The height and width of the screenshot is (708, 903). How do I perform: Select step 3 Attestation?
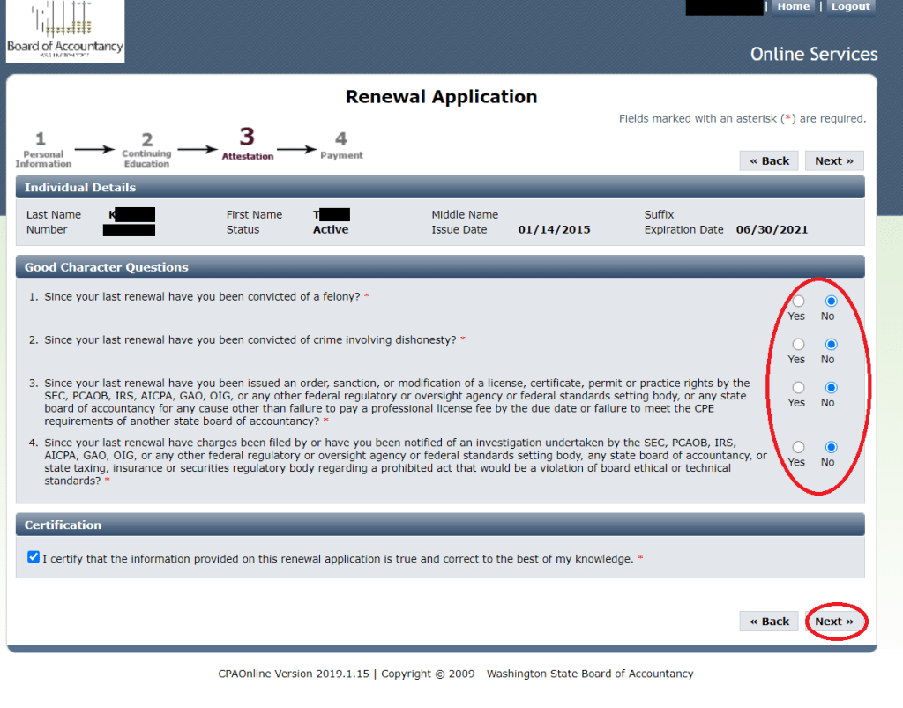[x=247, y=145]
